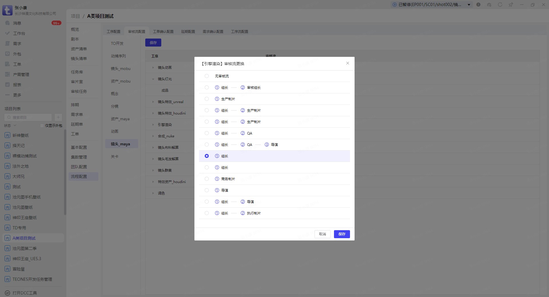Click the 外包 outsourcing sidebar icon
549x297 pixels.
coord(8,54)
